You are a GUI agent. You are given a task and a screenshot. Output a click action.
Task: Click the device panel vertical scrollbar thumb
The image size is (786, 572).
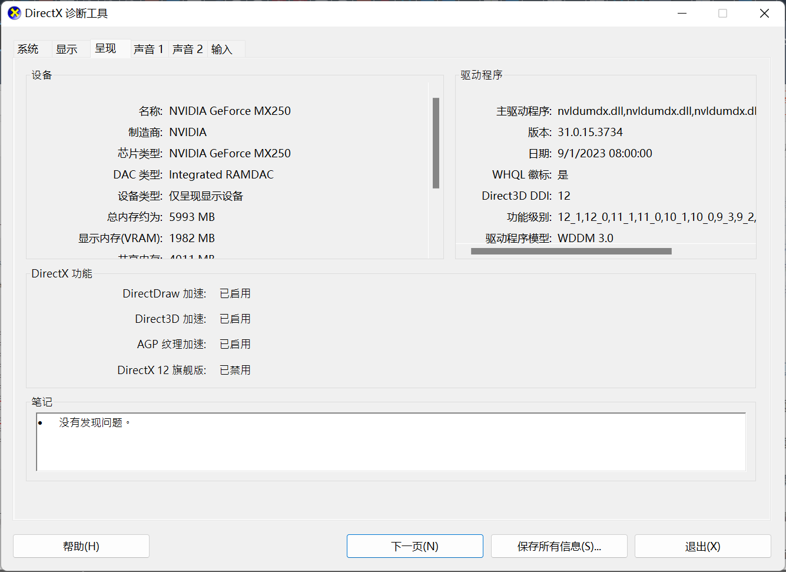click(436, 143)
